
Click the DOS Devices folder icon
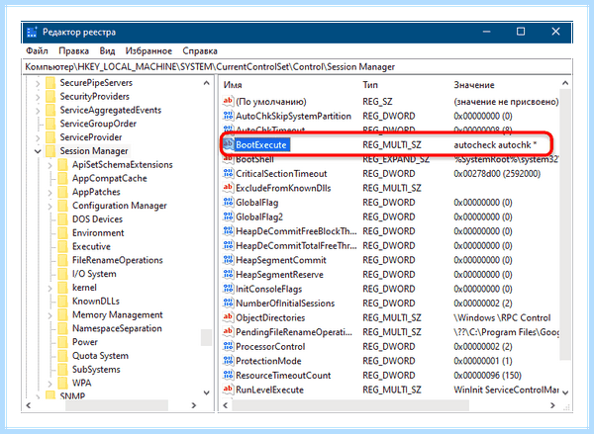coord(62,219)
